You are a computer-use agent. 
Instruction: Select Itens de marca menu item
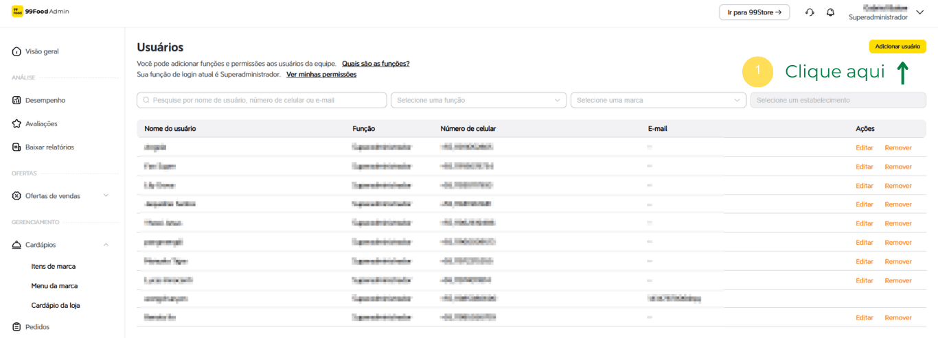[x=54, y=266]
